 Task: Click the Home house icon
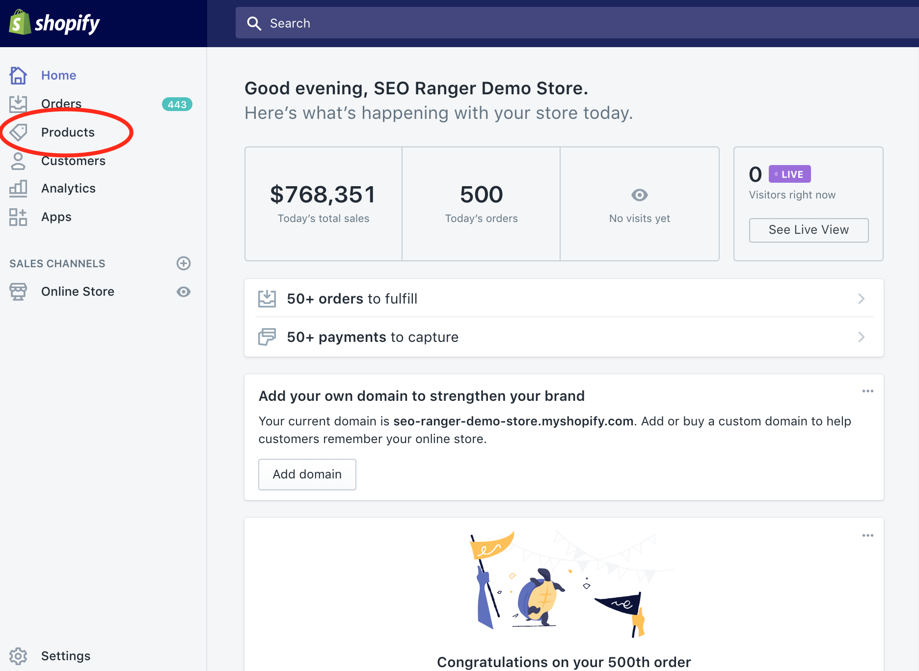18,75
